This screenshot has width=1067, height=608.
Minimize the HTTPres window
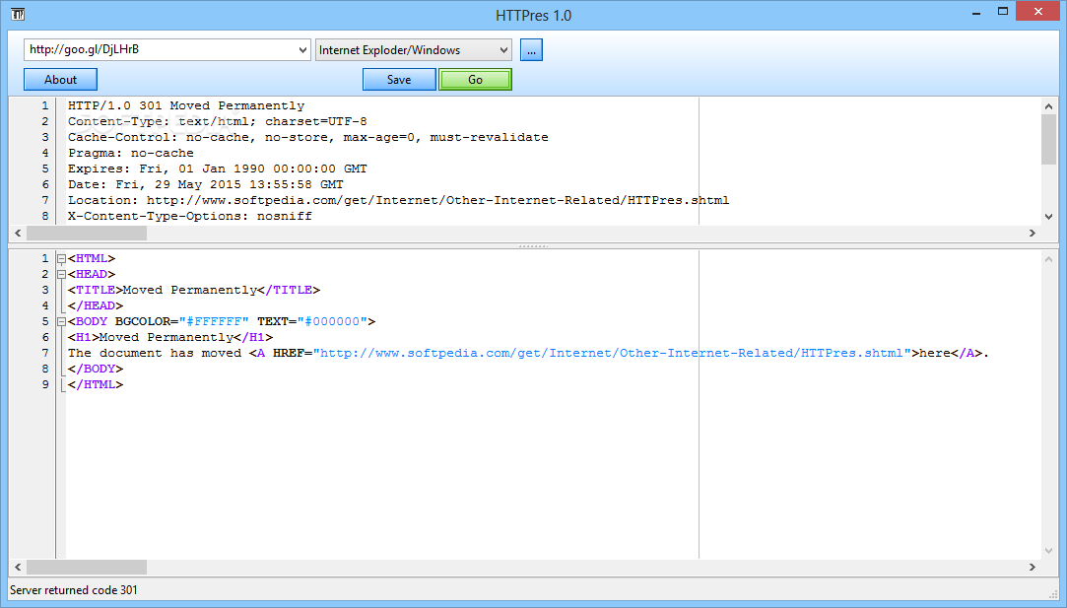tap(976, 12)
